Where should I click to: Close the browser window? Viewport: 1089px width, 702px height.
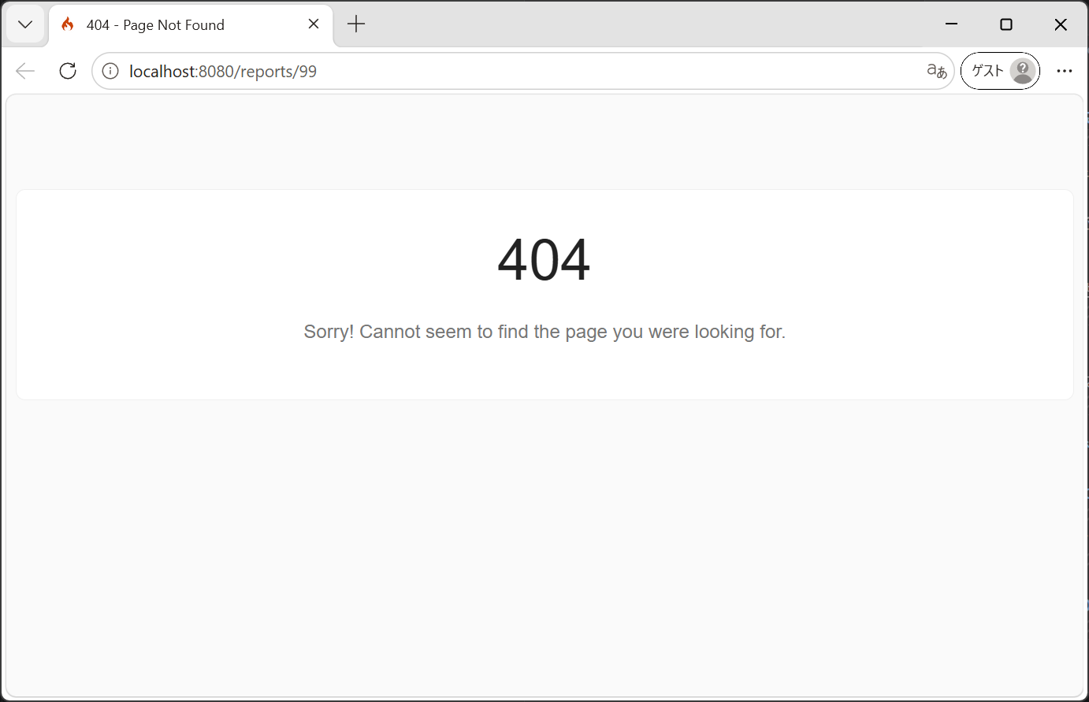(x=1061, y=24)
